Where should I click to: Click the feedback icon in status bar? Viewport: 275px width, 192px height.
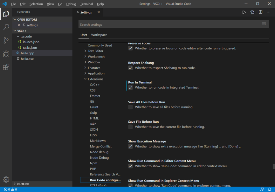click(x=262, y=189)
